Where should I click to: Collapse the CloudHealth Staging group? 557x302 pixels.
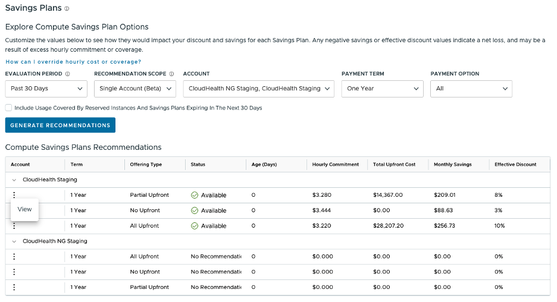pyautogui.click(x=14, y=180)
